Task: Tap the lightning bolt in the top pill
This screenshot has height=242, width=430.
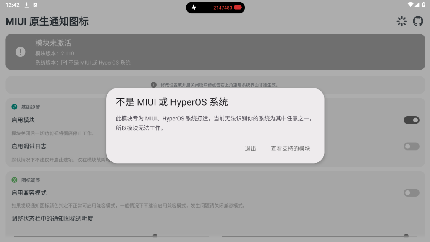Action: click(x=194, y=8)
